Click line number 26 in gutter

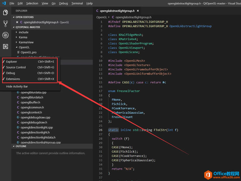100,130
